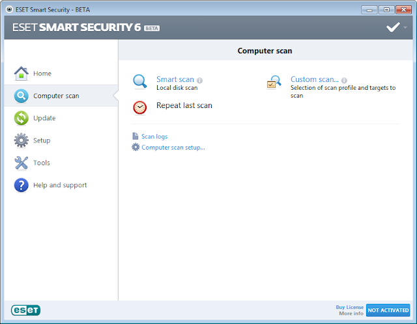Click the Smart scan magnifier icon
417x324 pixels.
[140, 82]
